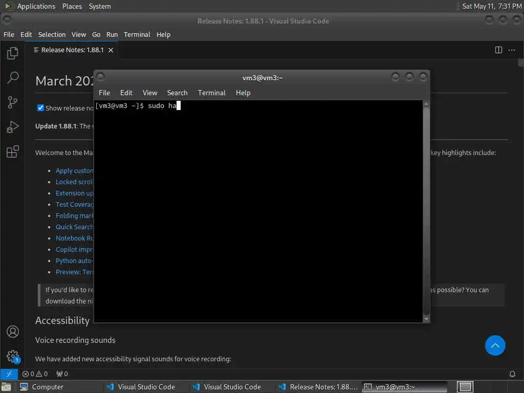Click the Notebook link

pos(74,238)
